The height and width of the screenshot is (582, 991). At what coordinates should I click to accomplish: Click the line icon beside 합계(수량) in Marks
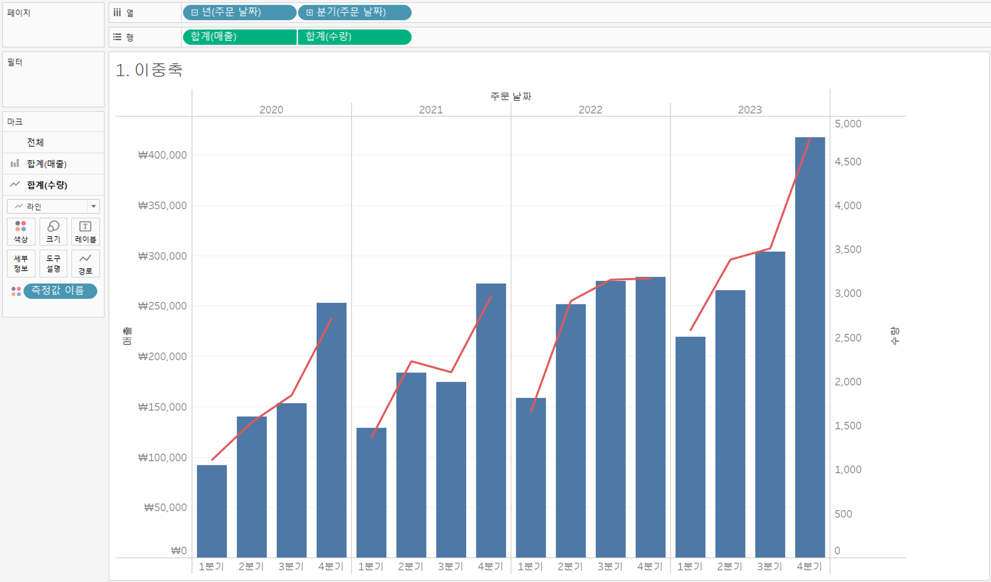point(15,184)
